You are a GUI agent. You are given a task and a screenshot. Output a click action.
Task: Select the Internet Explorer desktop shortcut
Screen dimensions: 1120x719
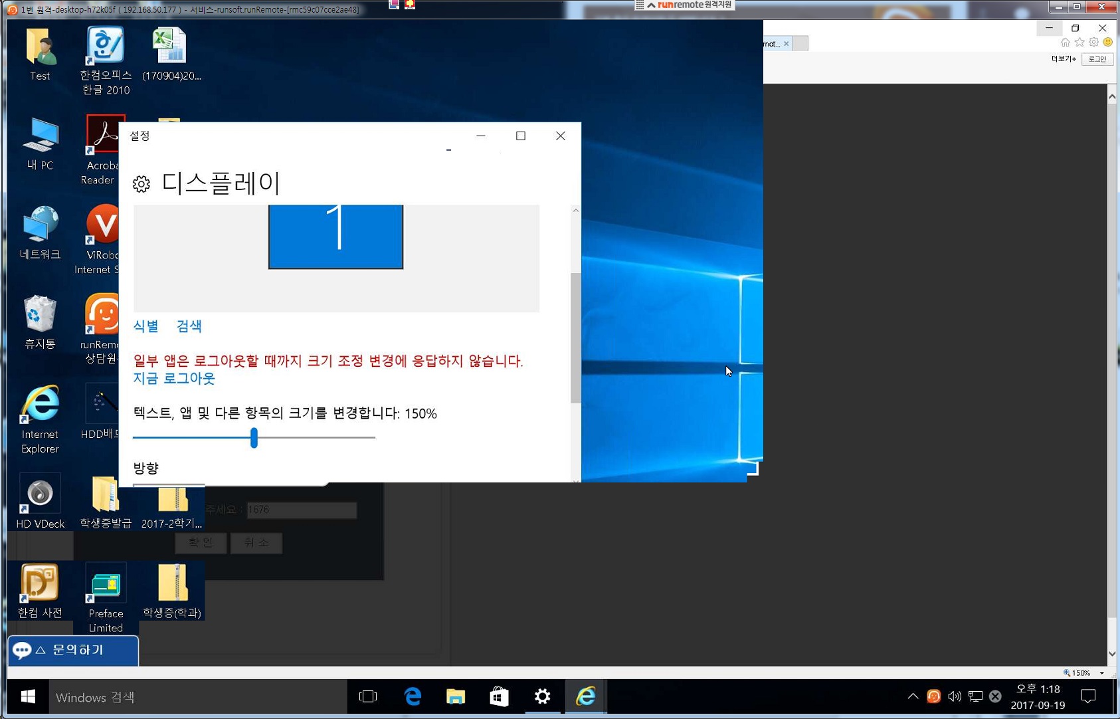pyautogui.click(x=40, y=407)
